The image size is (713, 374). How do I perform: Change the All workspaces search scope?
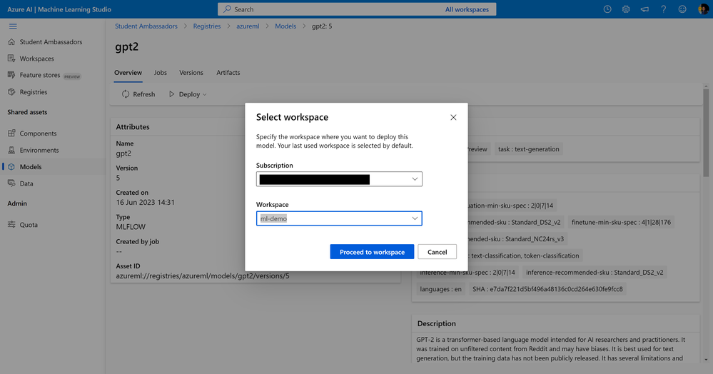(467, 9)
